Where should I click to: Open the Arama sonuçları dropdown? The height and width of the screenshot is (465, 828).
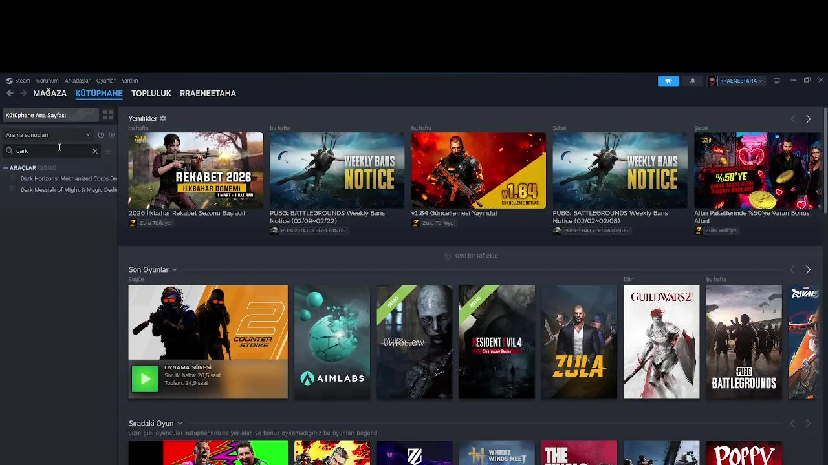(48, 135)
